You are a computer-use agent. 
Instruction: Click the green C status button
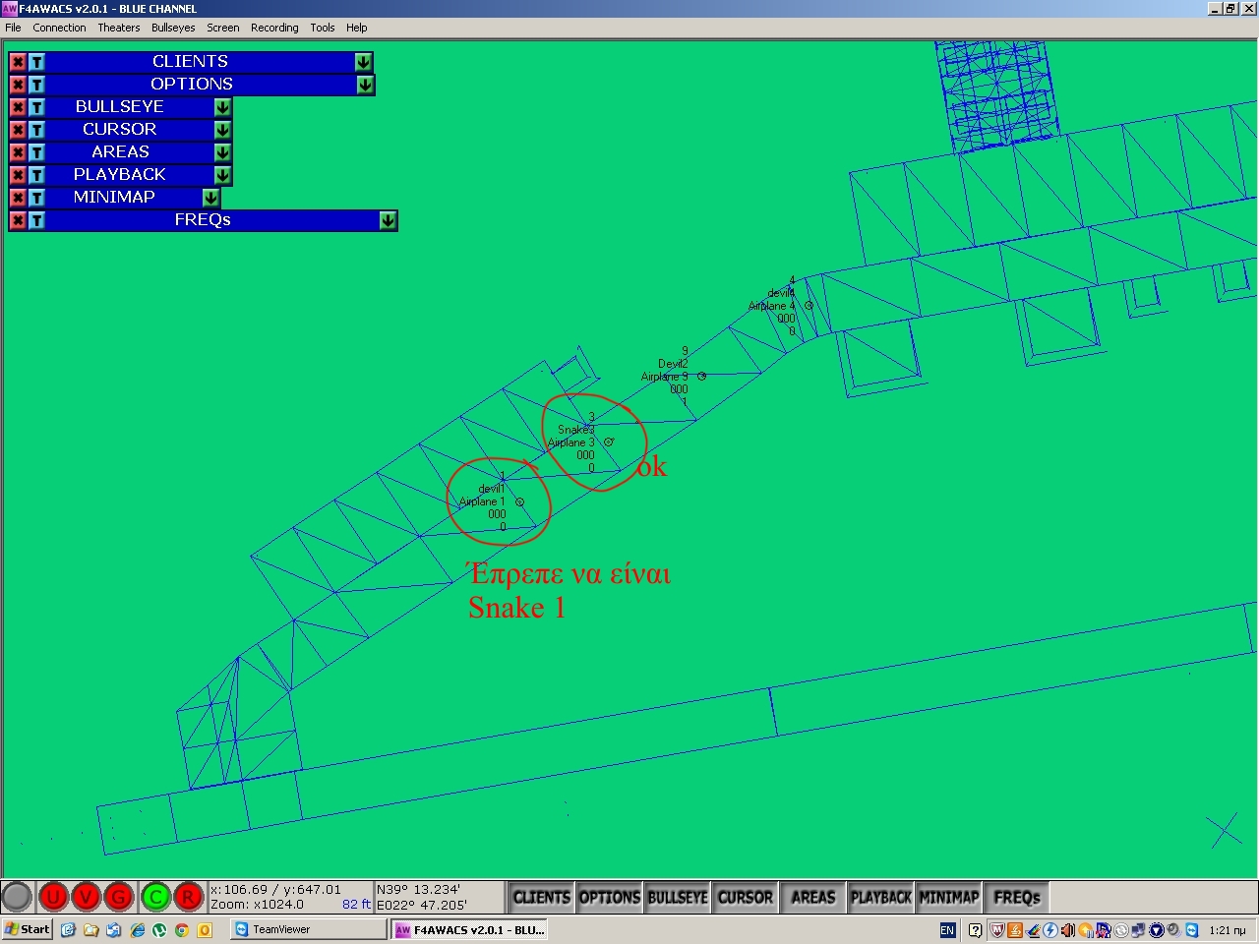coord(155,897)
